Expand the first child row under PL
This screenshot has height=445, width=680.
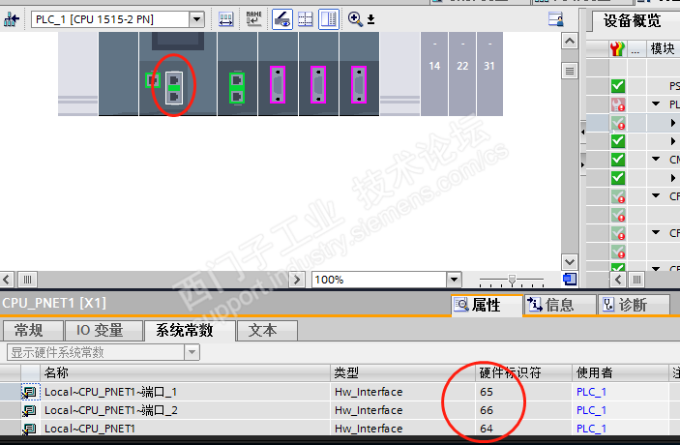pyautogui.click(x=672, y=123)
